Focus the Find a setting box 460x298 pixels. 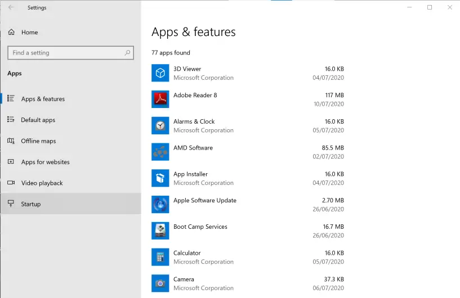[71, 53]
